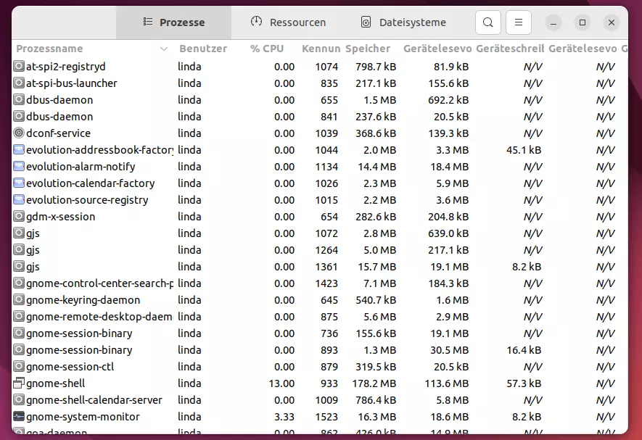Click the gnome-keyring-daemon icon

point(19,300)
